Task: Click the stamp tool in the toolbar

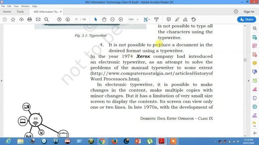Action: [193, 19]
